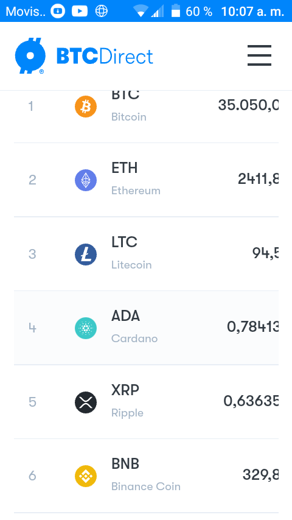Open the hamburger menu
The width and height of the screenshot is (292, 520).
(259, 55)
